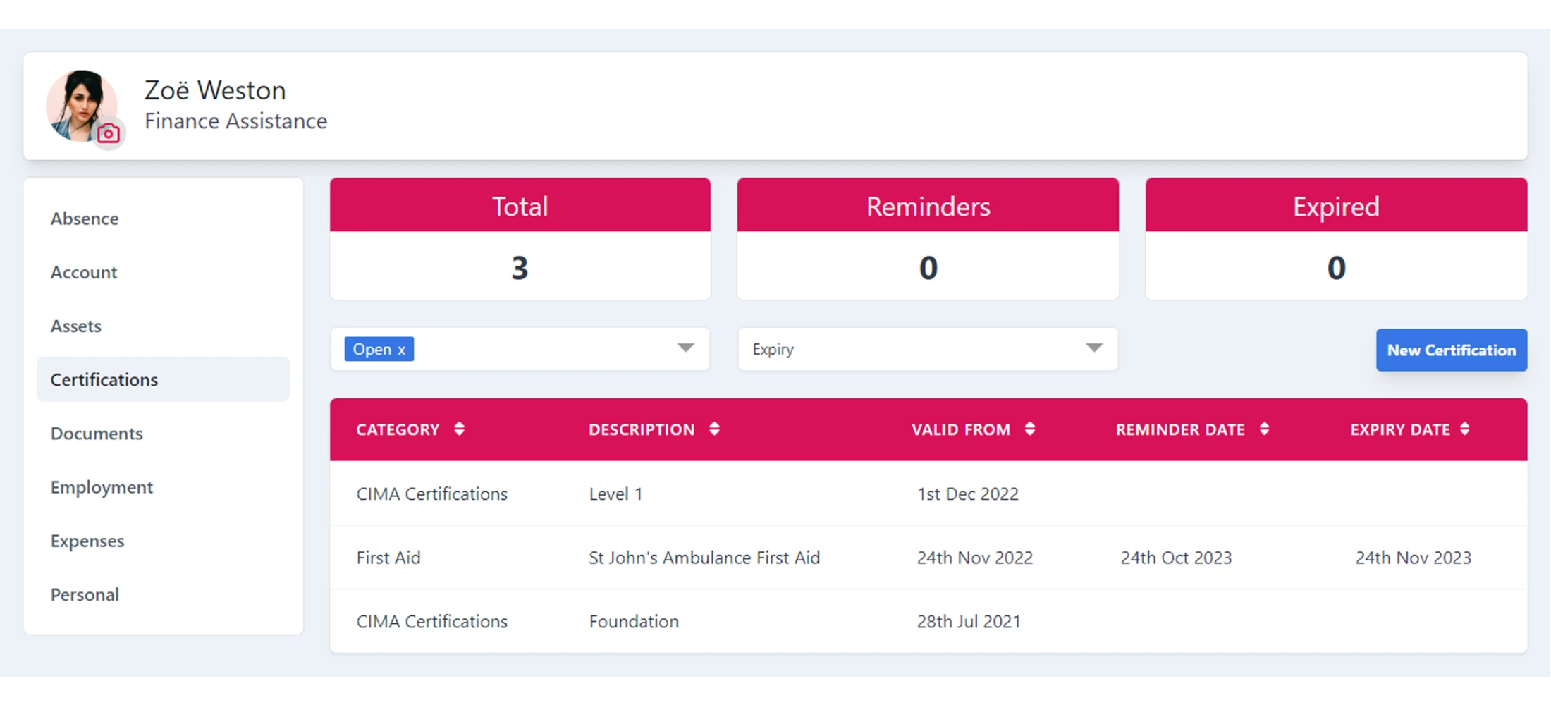Screen dimensions: 1551x705
Task: Sort by Category column arrows
Action: pos(459,429)
